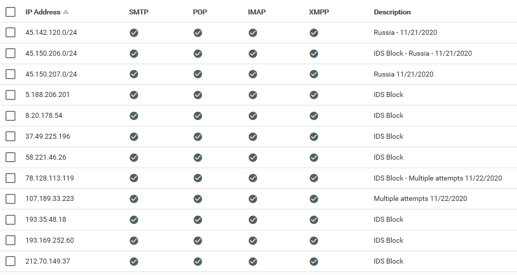The image size is (517, 275).
Task: Tick the select-all checkbox in header
Action: coord(10,12)
